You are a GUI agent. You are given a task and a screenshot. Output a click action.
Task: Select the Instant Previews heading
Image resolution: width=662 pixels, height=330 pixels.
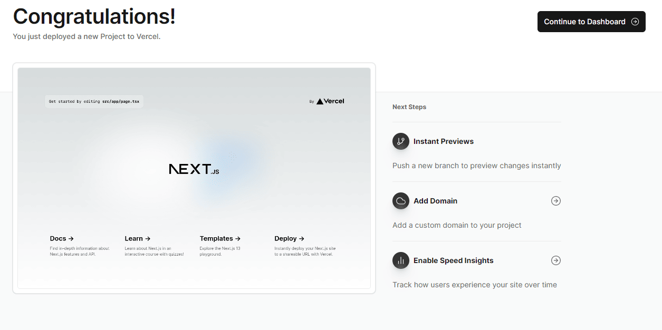tap(444, 141)
